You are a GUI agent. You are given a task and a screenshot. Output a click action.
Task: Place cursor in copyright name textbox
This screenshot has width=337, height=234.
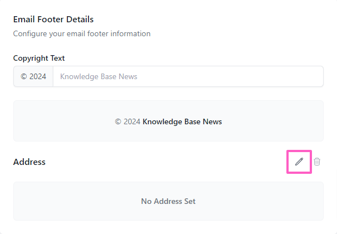(222, 76)
